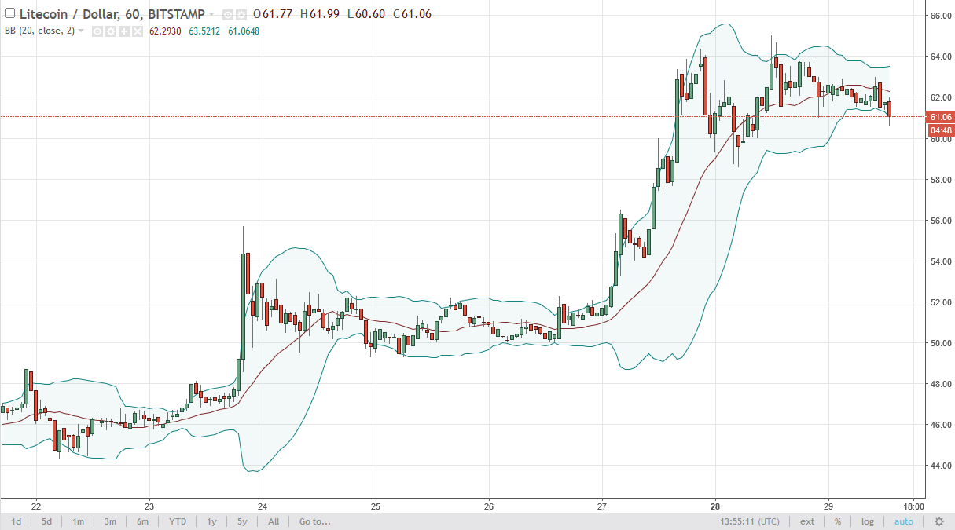
Task: Open chart properties gear in bottom bar
Action: (938, 521)
